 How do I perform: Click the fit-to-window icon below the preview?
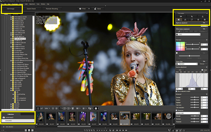(x=38, y=108)
